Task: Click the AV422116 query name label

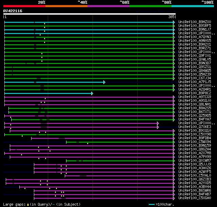Action: click(13, 11)
